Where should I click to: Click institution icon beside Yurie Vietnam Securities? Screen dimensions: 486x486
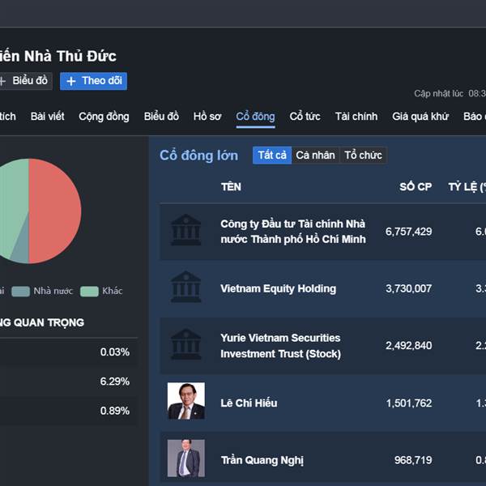click(186, 343)
